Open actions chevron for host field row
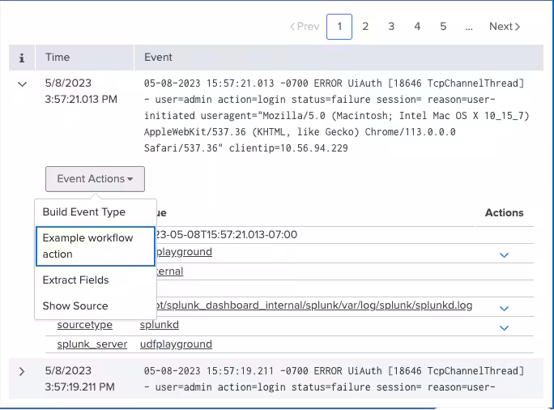 (504, 254)
